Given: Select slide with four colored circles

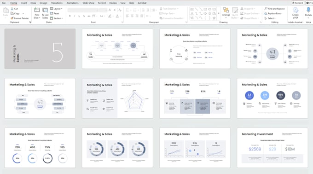Looking at the screenshot, I should pyautogui.click(x=272, y=98).
